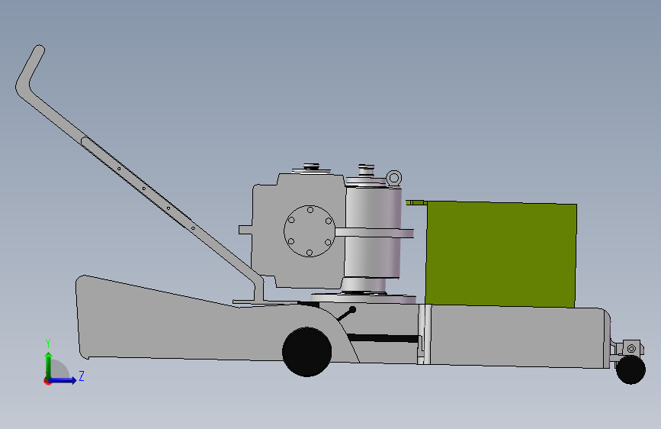
Task: Click the large black front wheel
Action: (307, 352)
